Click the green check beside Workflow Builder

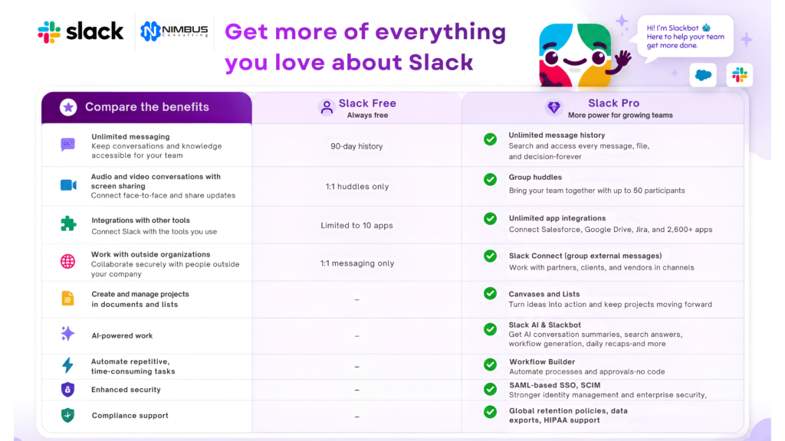point(490,364)
